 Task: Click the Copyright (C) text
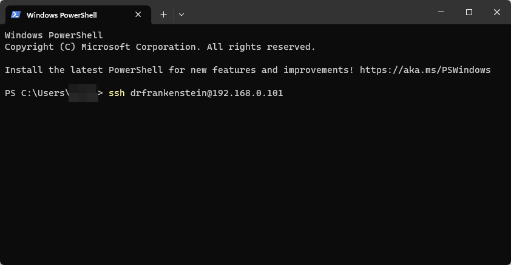[40, 47]
